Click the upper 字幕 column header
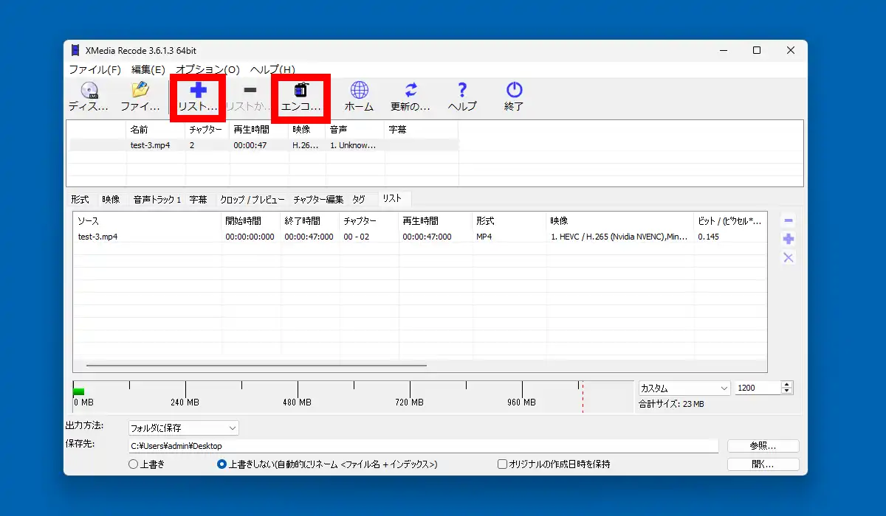Viewport: 886px width, 516px height. point(421,129)
